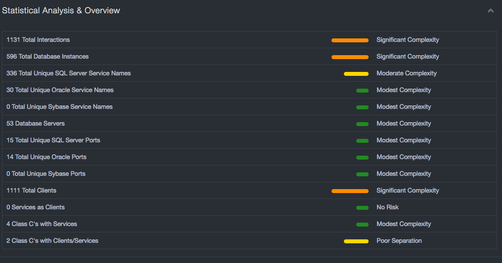
Task: Click yellow bar for Class C's with Clients/Services
Action: coord(356,241)
